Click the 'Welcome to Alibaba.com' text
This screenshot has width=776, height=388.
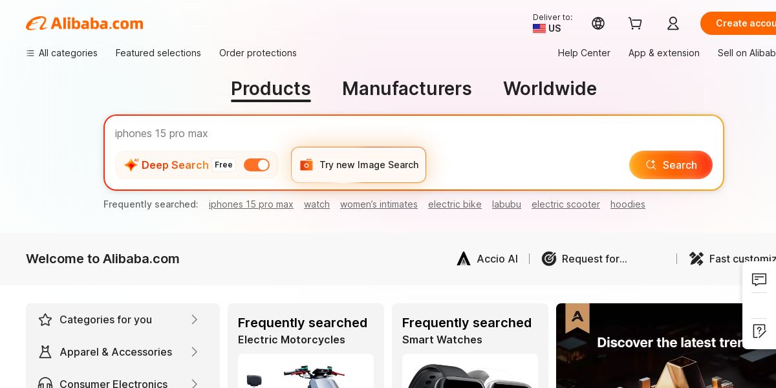pyautogui.click(x=103, y=259)
